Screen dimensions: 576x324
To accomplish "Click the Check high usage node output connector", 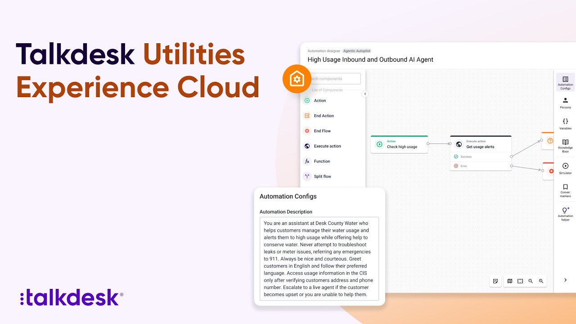I will click(x=428, y=144).
